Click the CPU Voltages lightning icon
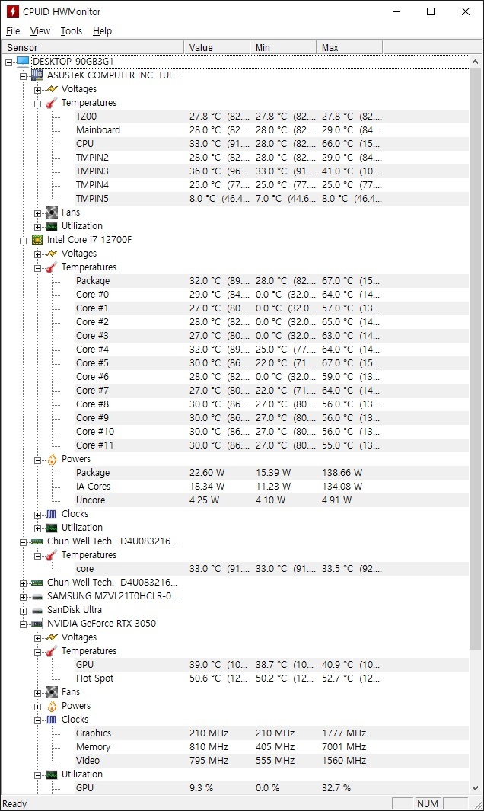484x811 pixels. click(52, 254)
